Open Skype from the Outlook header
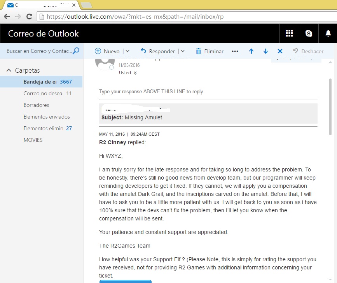 309,33
